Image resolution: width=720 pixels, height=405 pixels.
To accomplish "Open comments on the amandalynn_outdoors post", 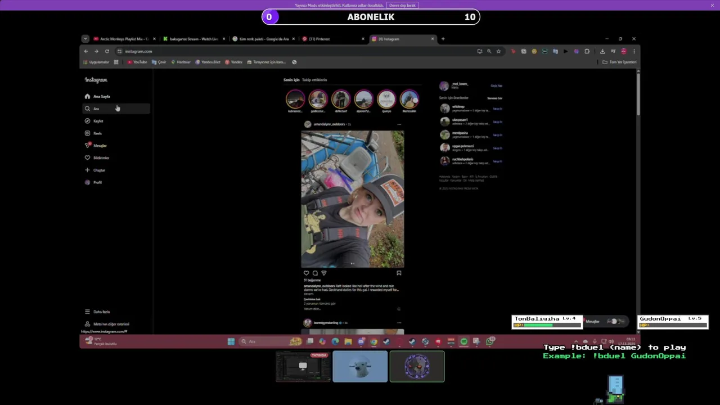I will (315, 273).
